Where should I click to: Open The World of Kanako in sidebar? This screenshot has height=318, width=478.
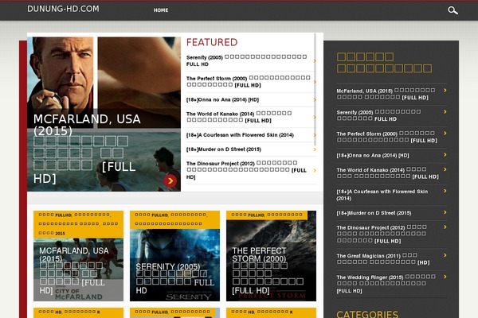coord(387,173)
